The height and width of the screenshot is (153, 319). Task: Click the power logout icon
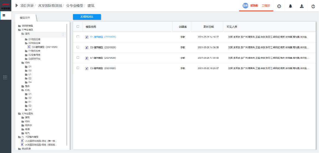tap(313, 6)
